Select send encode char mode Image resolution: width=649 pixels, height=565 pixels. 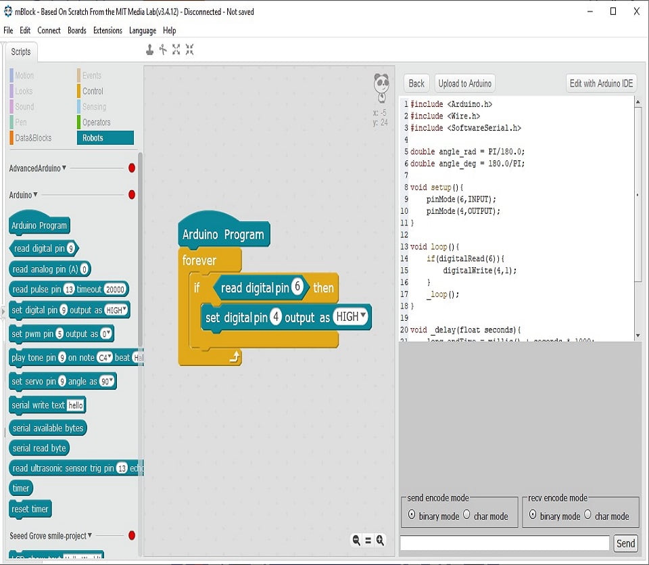(x=466, y=514)
